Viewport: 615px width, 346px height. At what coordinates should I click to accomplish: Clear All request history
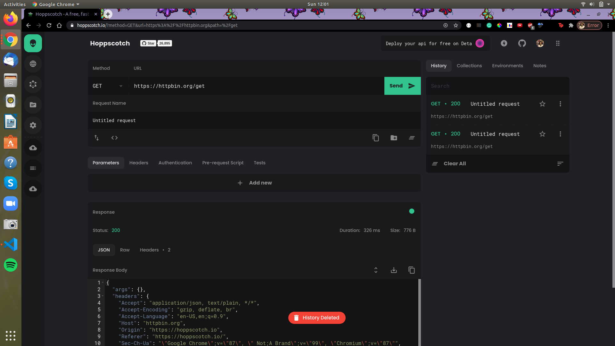[x=454, y=163]
